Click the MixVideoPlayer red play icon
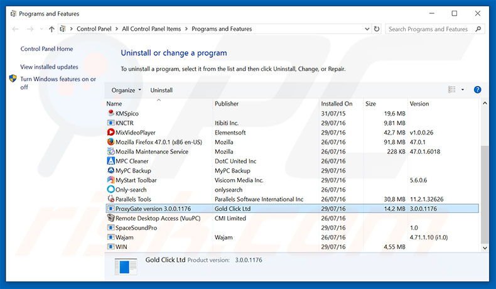This screenshot has width=496, height=289. pyautogui.click(x=111, y=132)
